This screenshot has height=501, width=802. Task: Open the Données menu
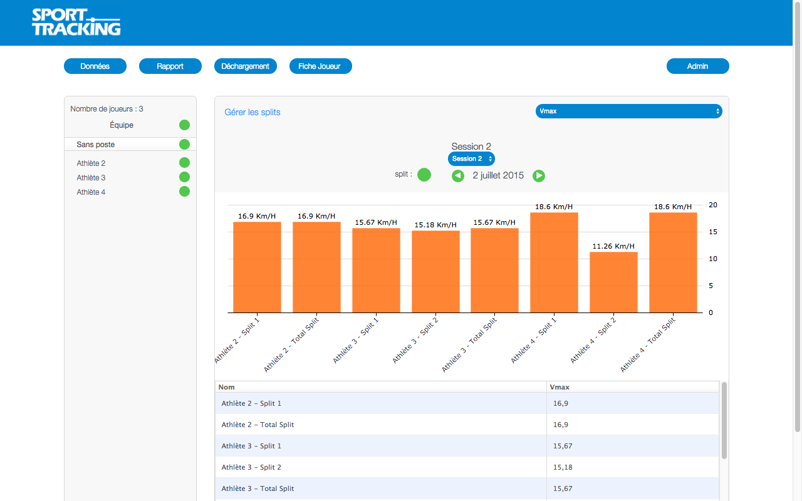95,66
